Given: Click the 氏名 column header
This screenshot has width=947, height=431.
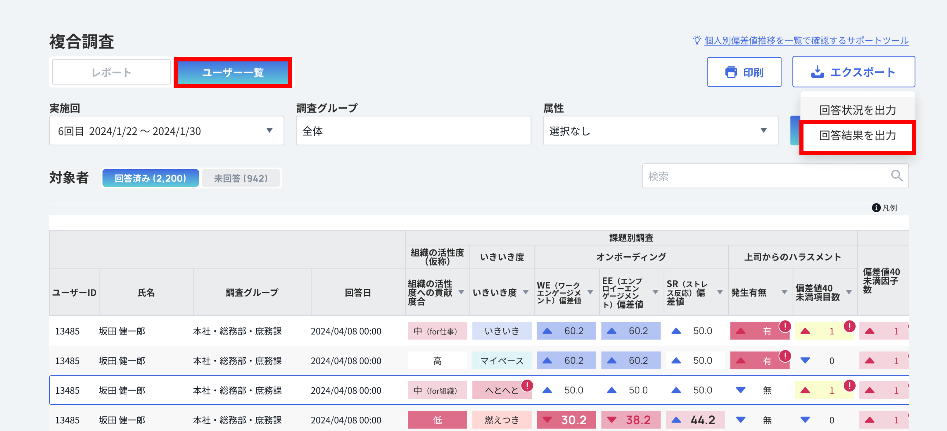Looking at the screenshot, I should tap(146, 292).
